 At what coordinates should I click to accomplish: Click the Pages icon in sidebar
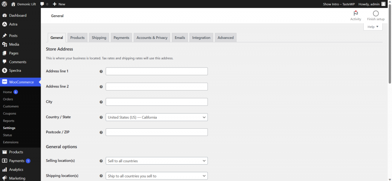(5, 53)
